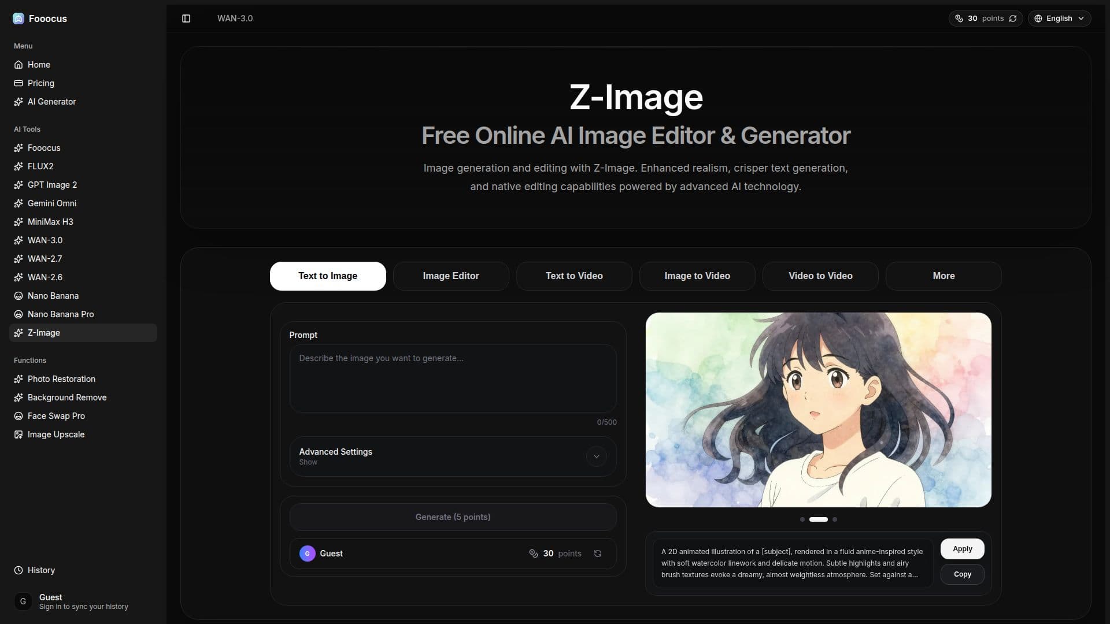Switch to Text to Image tab
Viewport: 1110px width, 624px height.
click(328, 276)
